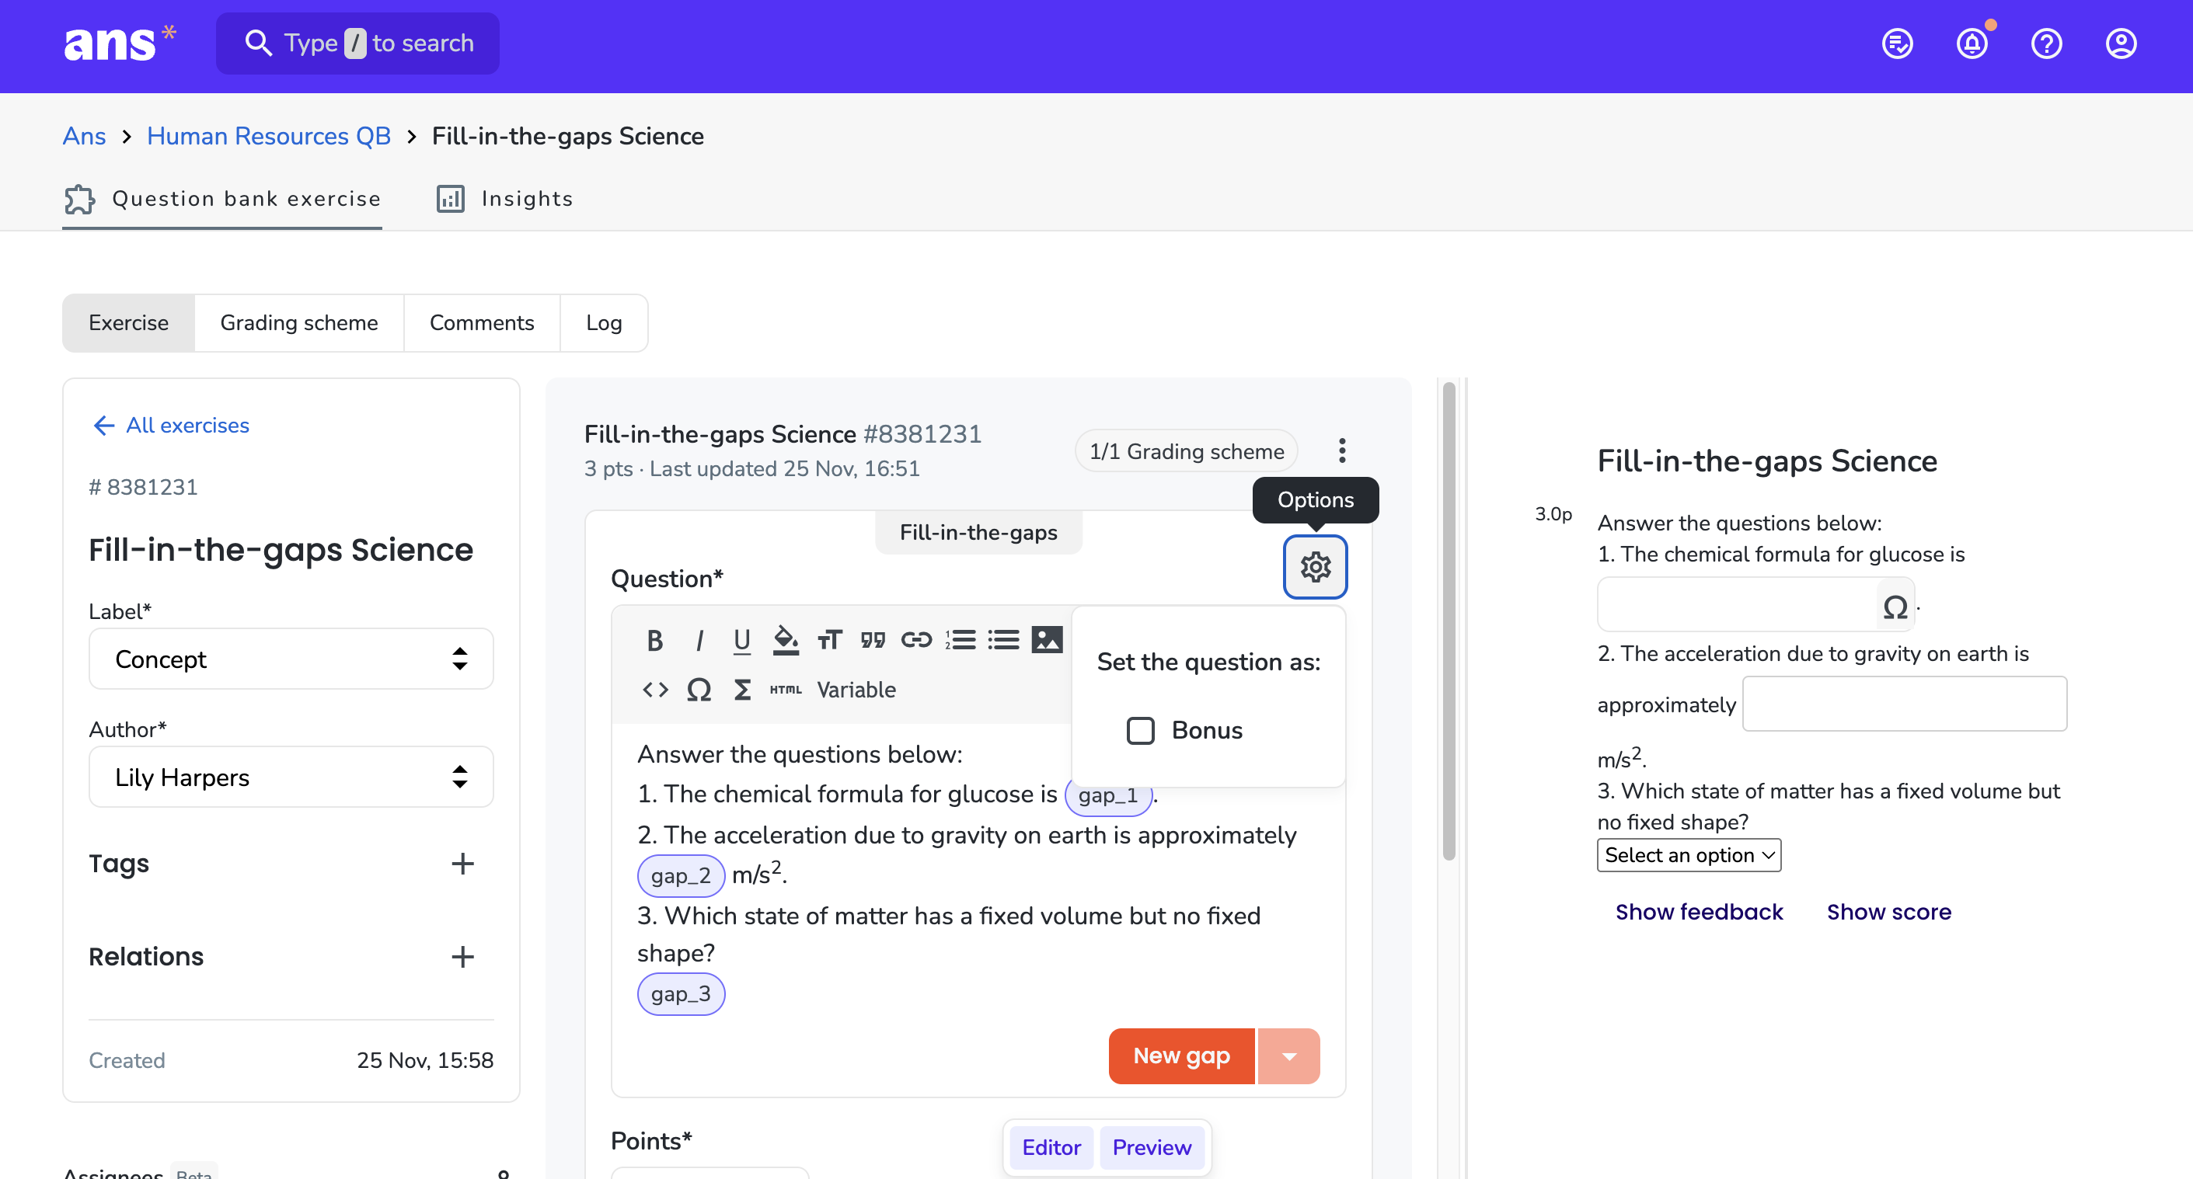Select the gap_2 chip in question text
Viewport: 2193px width, 1179px height.
pyautogui.click(x=680, y=876)
